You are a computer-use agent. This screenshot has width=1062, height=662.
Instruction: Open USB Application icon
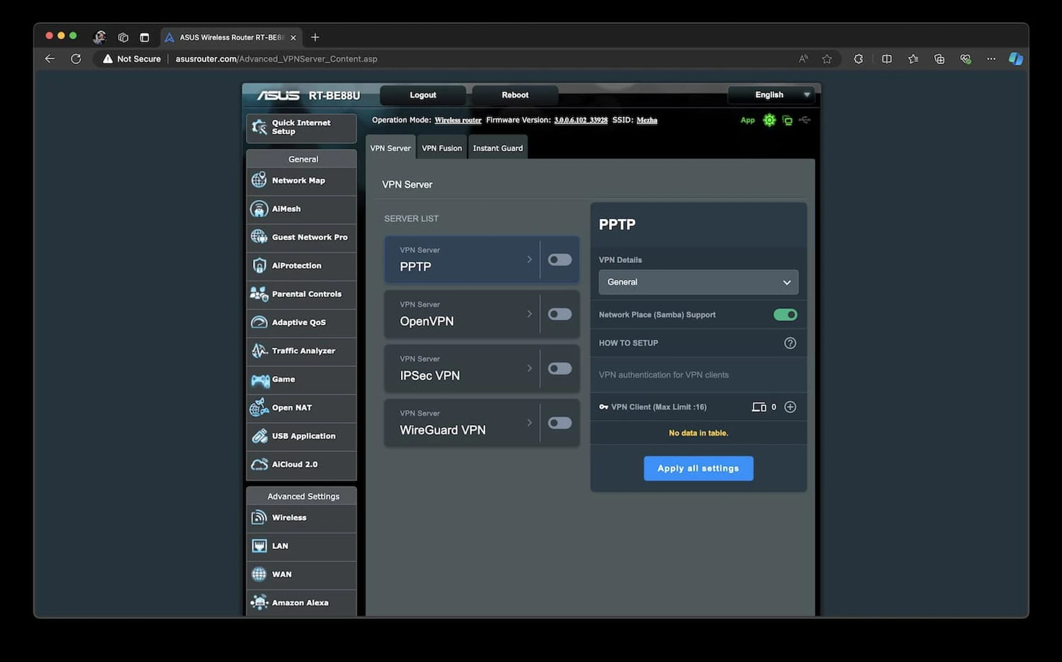(x=259, y=436)
